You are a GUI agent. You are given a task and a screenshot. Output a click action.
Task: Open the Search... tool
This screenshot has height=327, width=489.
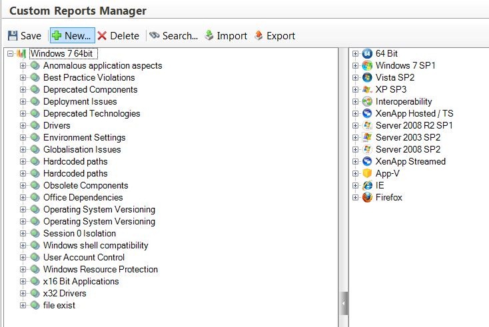click(x=173, y=35)
